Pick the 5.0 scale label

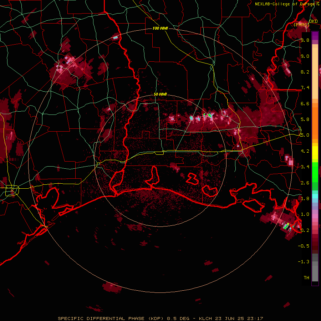[305, 135]
